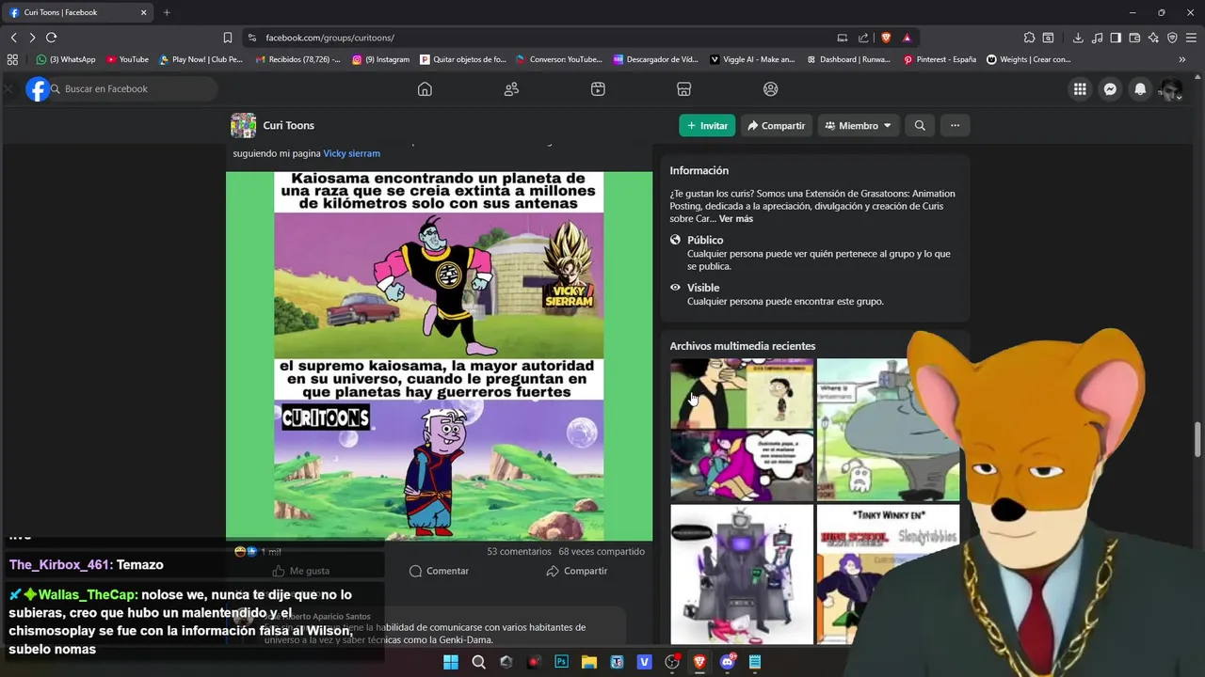Open the WhatsApp bookmark
Image resolution: width=1205 pixels, height=677 pixels.
pyautogui.click(x=66, y=59)
